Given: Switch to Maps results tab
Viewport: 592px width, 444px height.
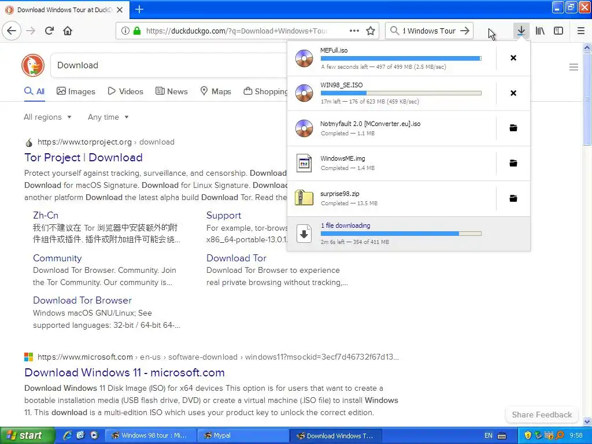Looking at the screenshot, I should [216, 91].
